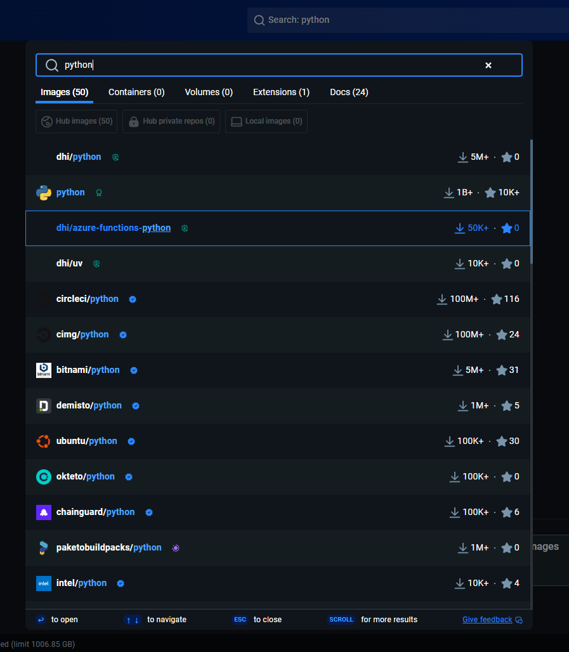Open the top Search: python bar

(408, 20)
